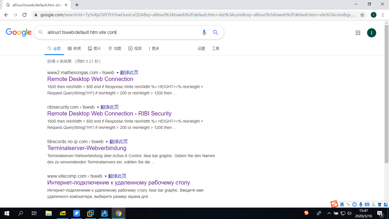Click the Chrome address bar
The image size is (389, 219).
198,15
